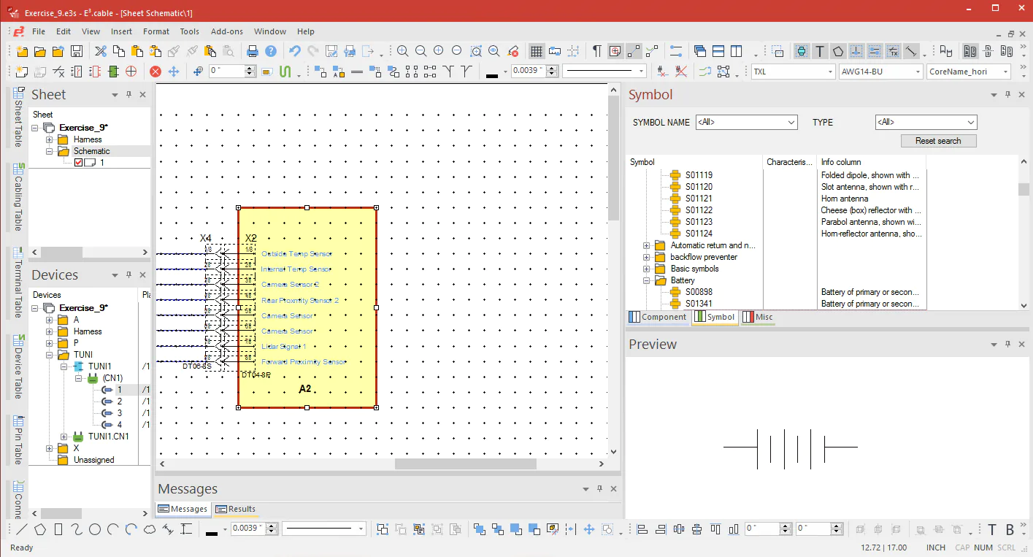Close the Messages panel

[x=613, y=489]
